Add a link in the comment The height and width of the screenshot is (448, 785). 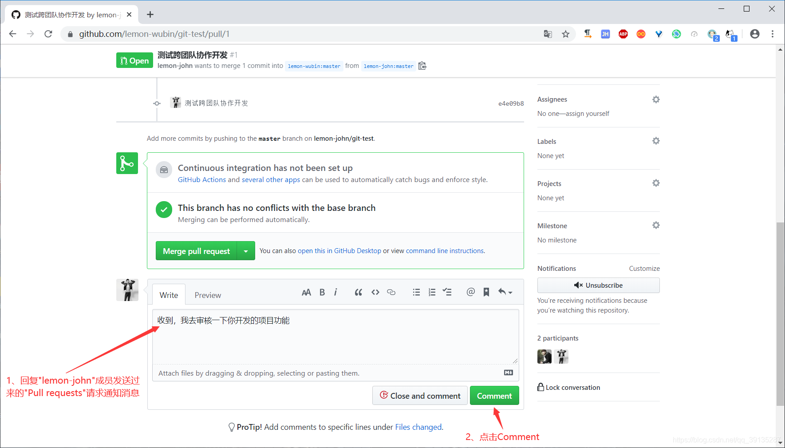[x=391, y=292]
